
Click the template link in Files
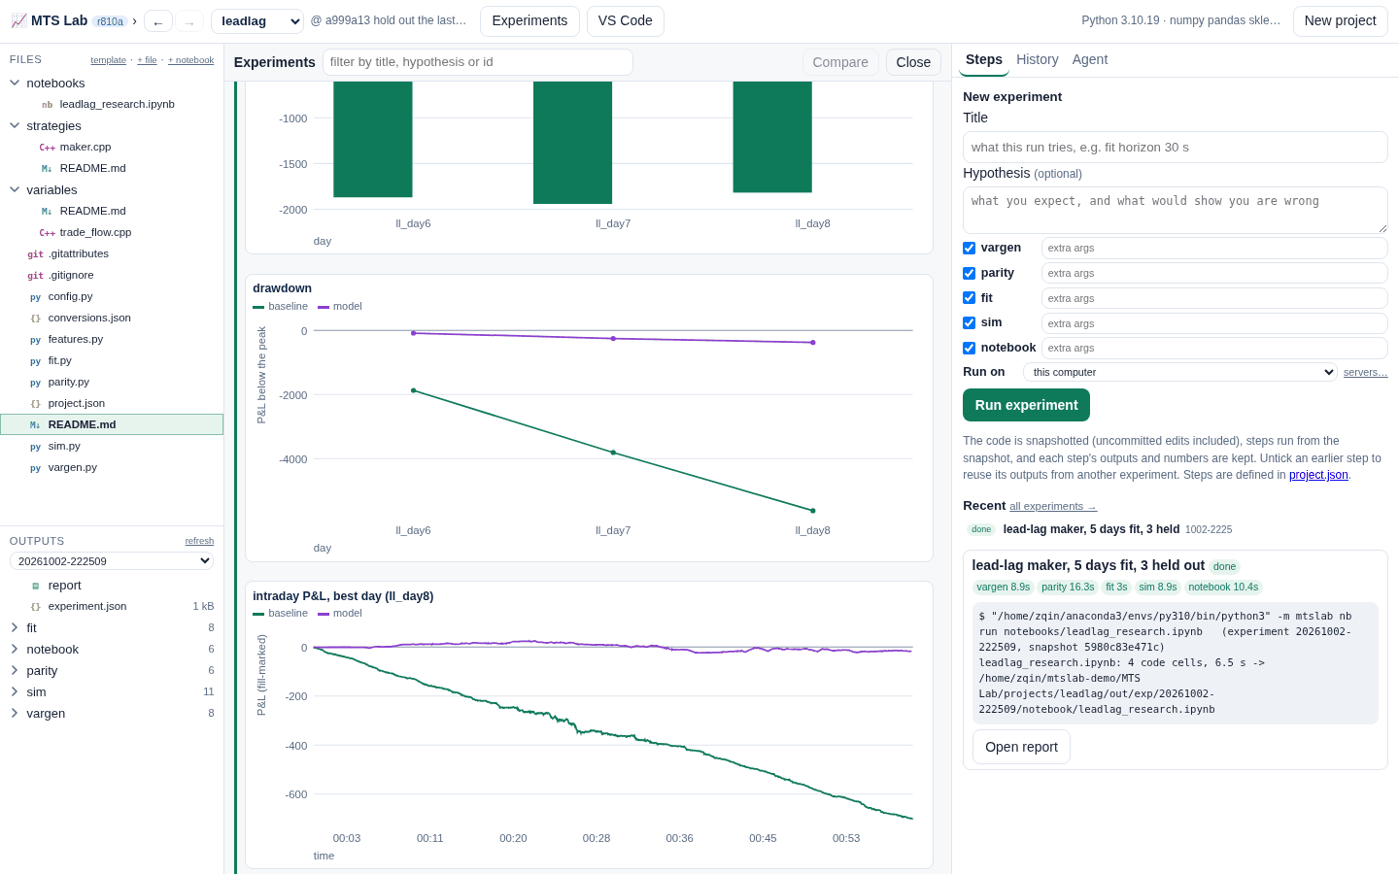coord(108,60)
